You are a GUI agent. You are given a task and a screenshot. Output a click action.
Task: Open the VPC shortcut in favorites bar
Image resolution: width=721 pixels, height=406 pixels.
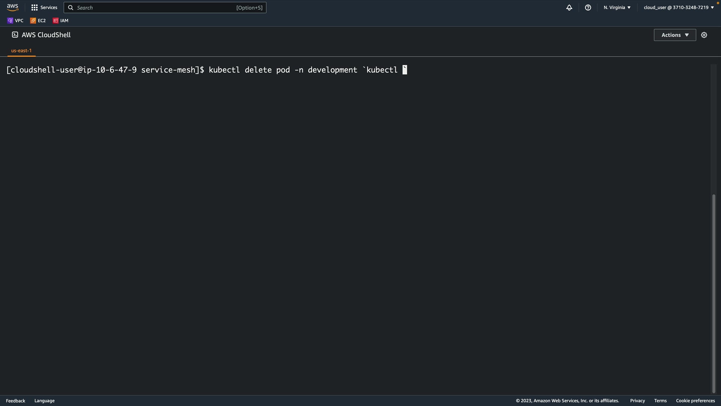coord(15,21)
